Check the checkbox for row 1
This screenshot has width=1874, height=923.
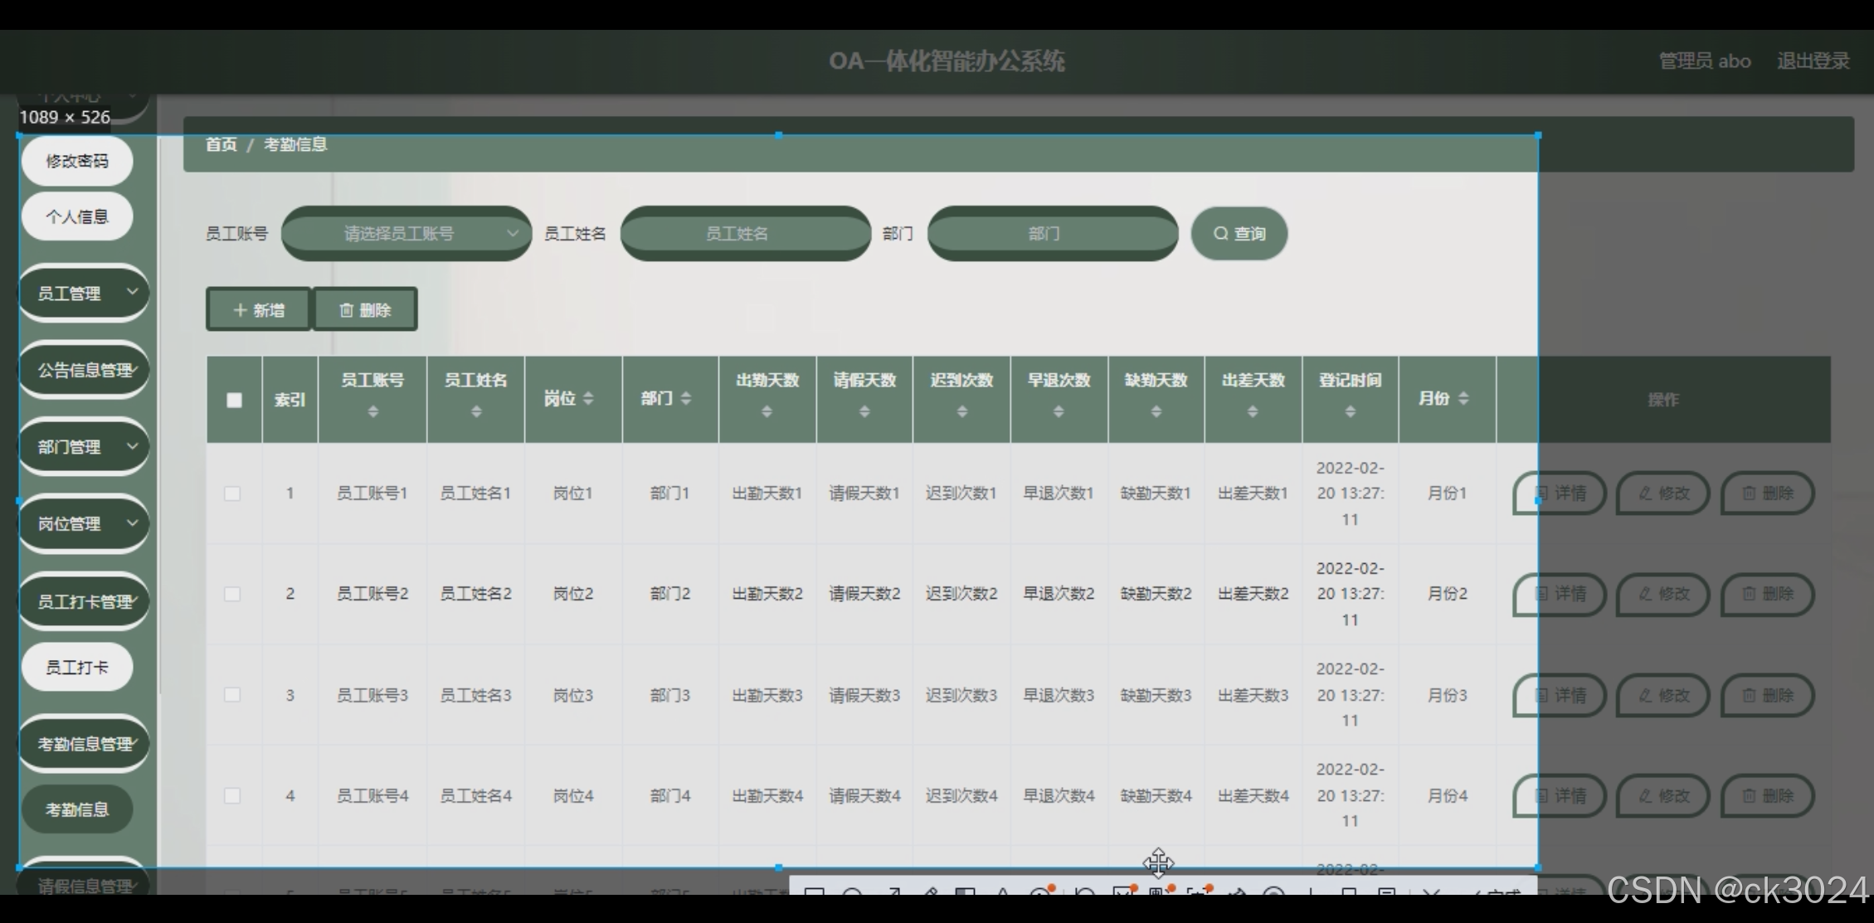point(232,493)
